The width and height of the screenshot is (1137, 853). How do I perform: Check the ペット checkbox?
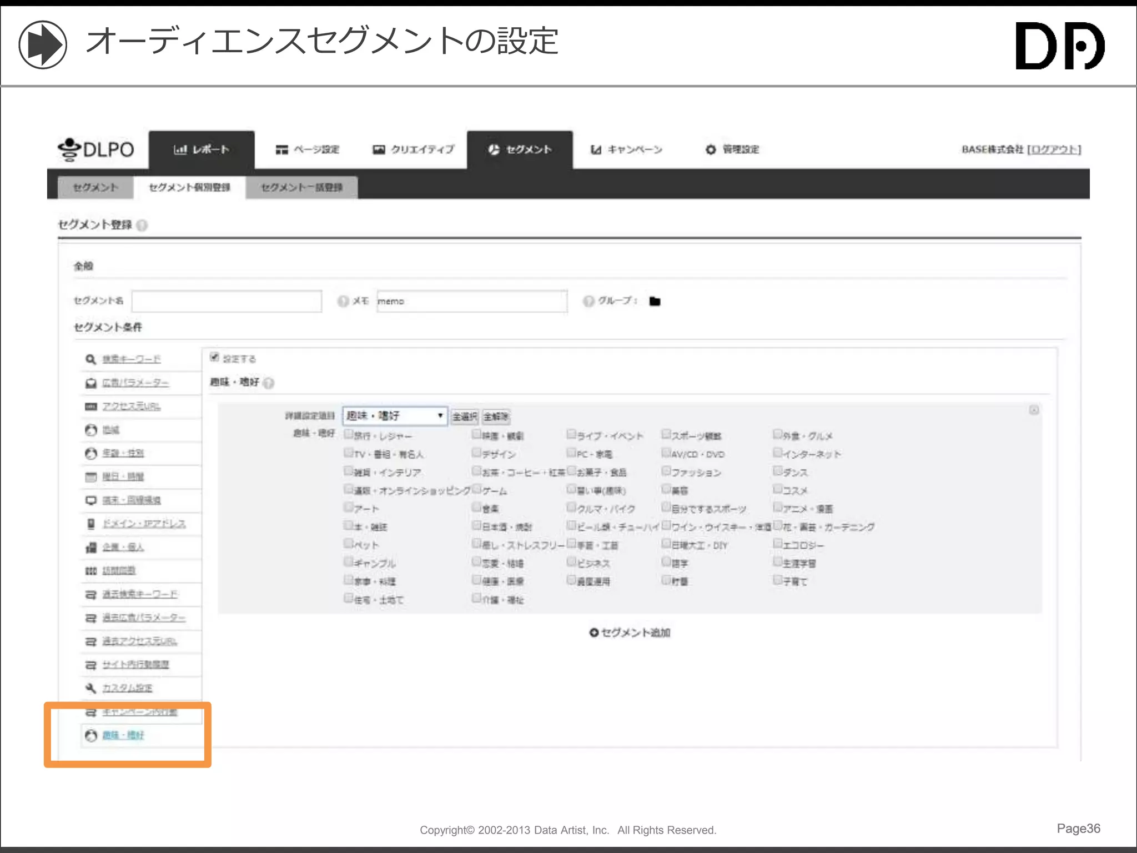point(349,543)
